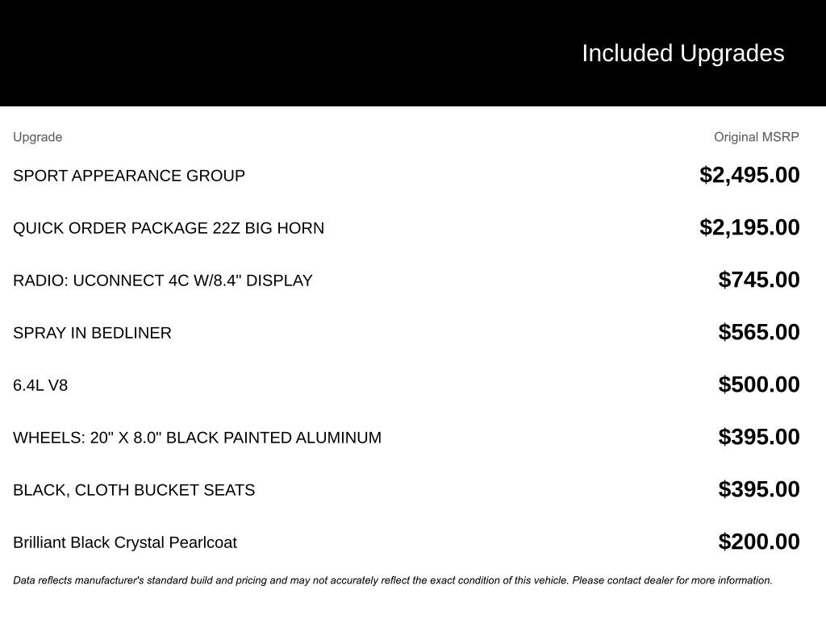Click the $2,495.00 price
Screen dimensions: 826x619
point(749,175)
